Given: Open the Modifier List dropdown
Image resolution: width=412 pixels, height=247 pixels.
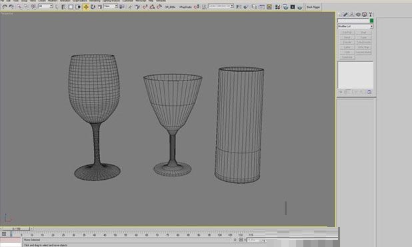Looking at the screenshot, I should (x=355, y=26).
